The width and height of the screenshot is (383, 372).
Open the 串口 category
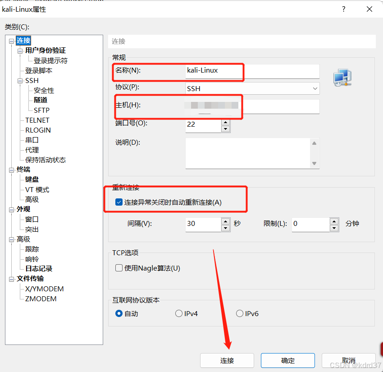tap(32, 140)
